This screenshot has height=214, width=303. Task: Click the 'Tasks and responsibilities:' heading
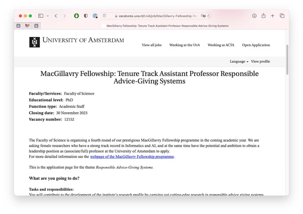(x=51, y=189)
